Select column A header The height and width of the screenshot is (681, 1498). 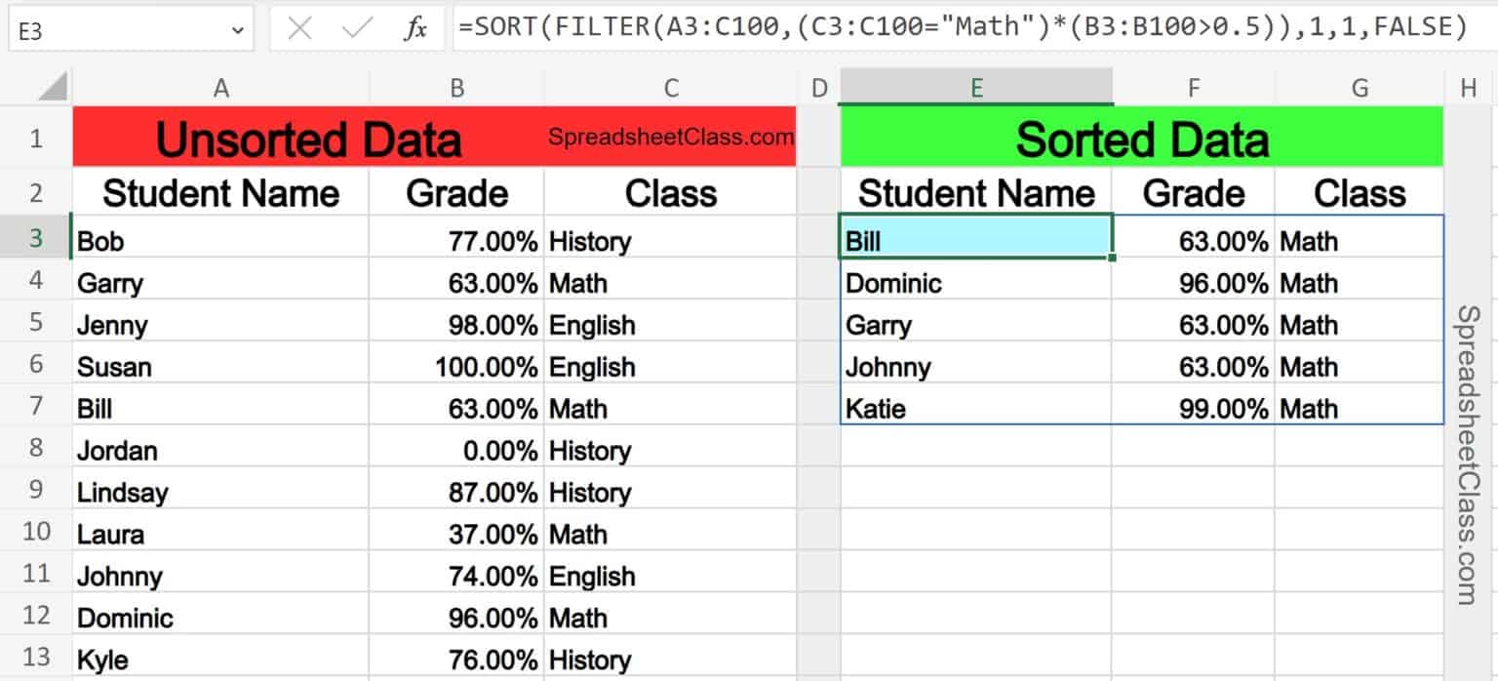click(221, 87)
